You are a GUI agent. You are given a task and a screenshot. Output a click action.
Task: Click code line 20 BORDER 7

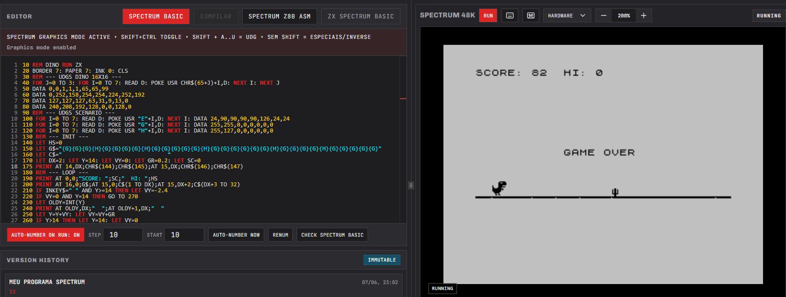pos(75,71)
